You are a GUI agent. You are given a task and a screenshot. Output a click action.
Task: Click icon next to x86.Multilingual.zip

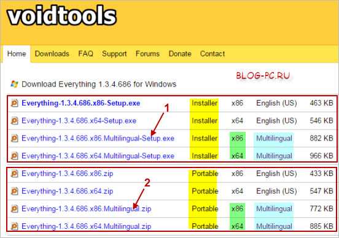[x=15, y=209]
